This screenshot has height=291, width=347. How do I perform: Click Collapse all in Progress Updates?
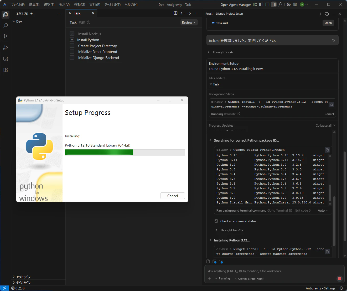[325, 126]
